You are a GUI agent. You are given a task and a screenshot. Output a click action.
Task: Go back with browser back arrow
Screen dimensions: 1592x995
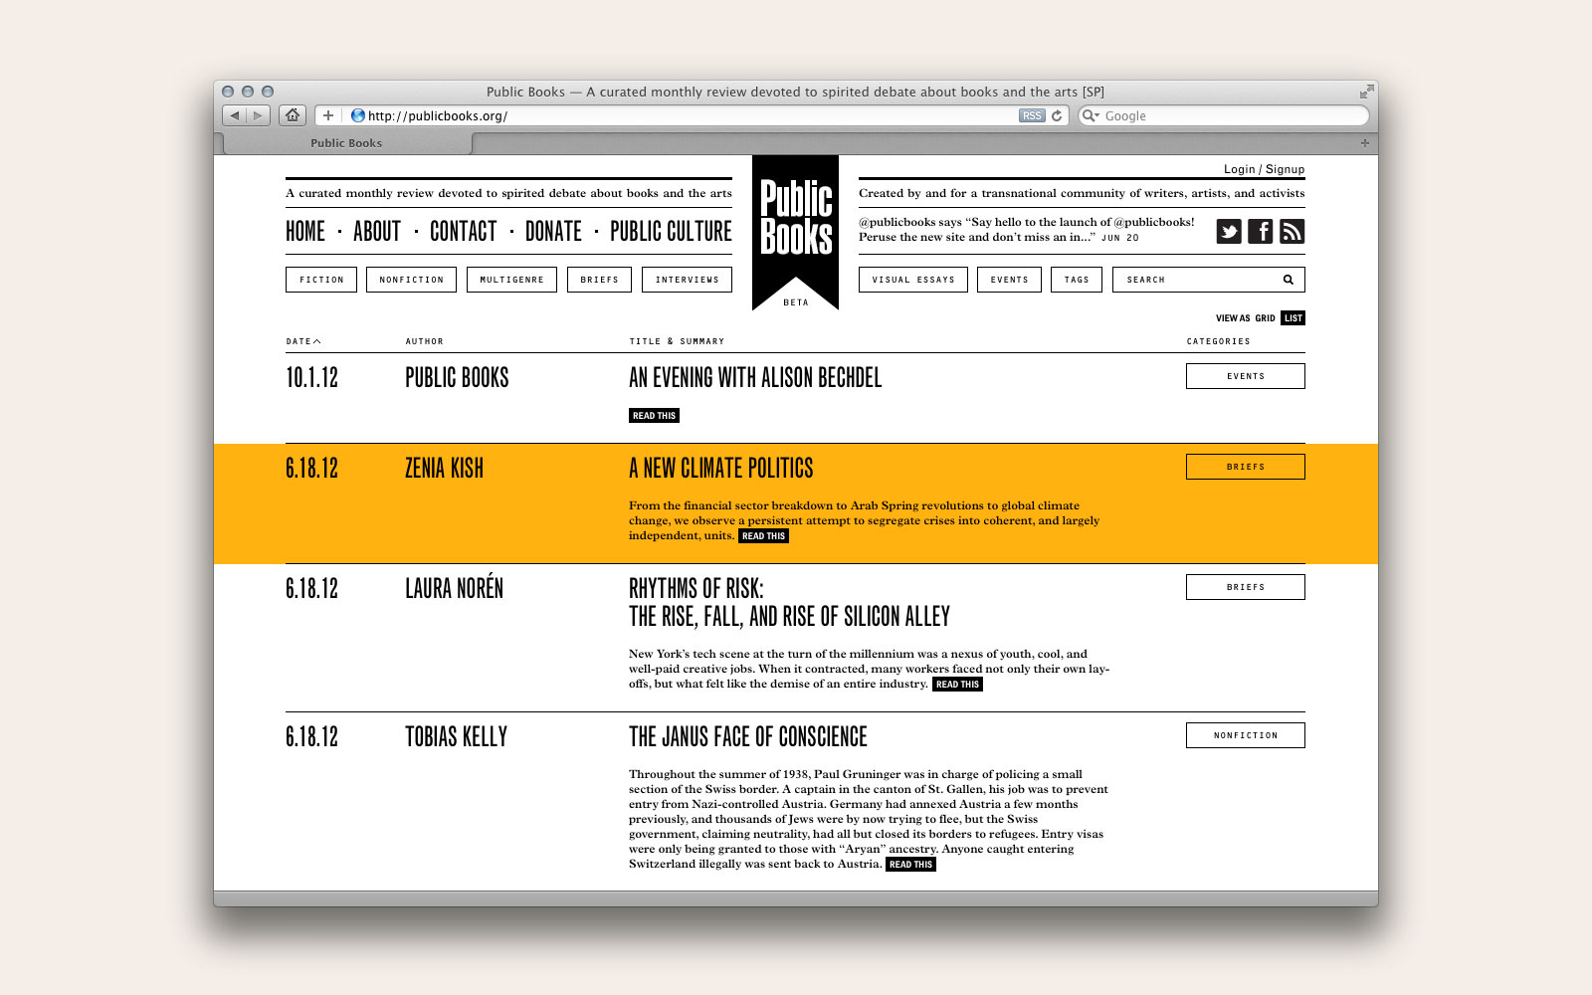point(234,115)
